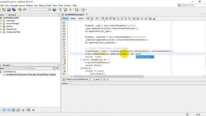
Task: Click Shift Line Right icon
Action: click(137, 18)
